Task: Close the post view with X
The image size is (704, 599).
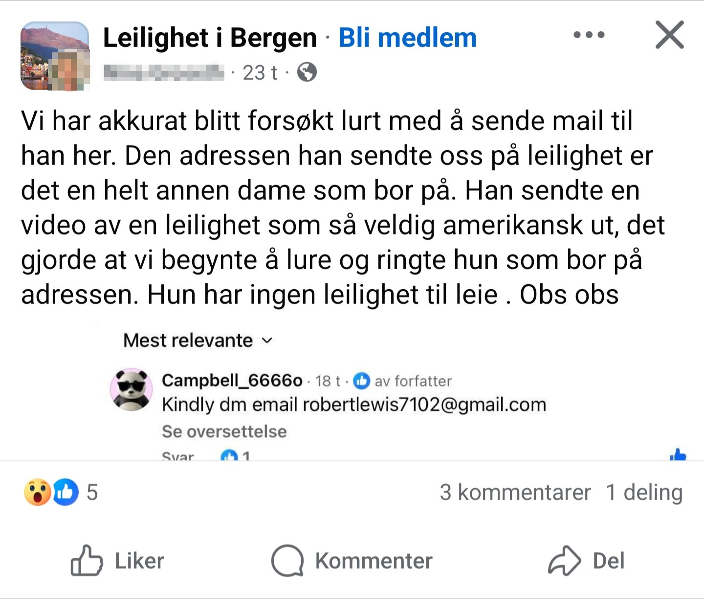Action: [669, 35]
